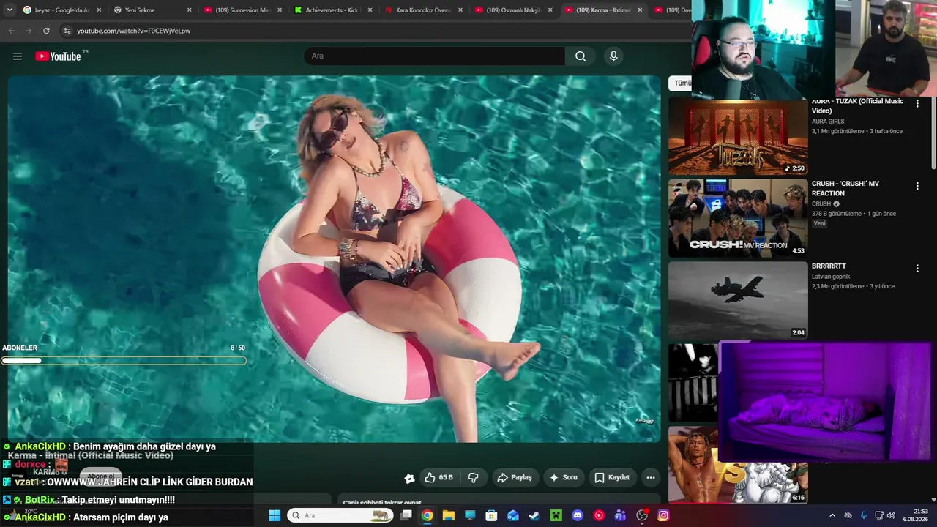Close the Karma - İhtimal tab
Viewport: 937px width, 527px height.
point(640,10)
